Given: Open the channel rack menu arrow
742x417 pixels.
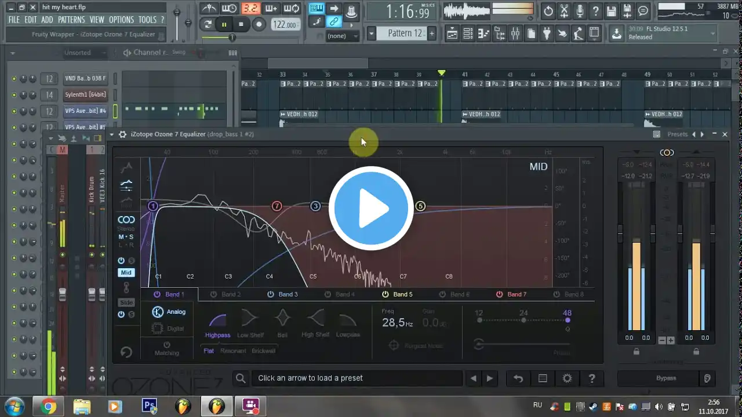Looking at the screenshot, I should point(13,53).
